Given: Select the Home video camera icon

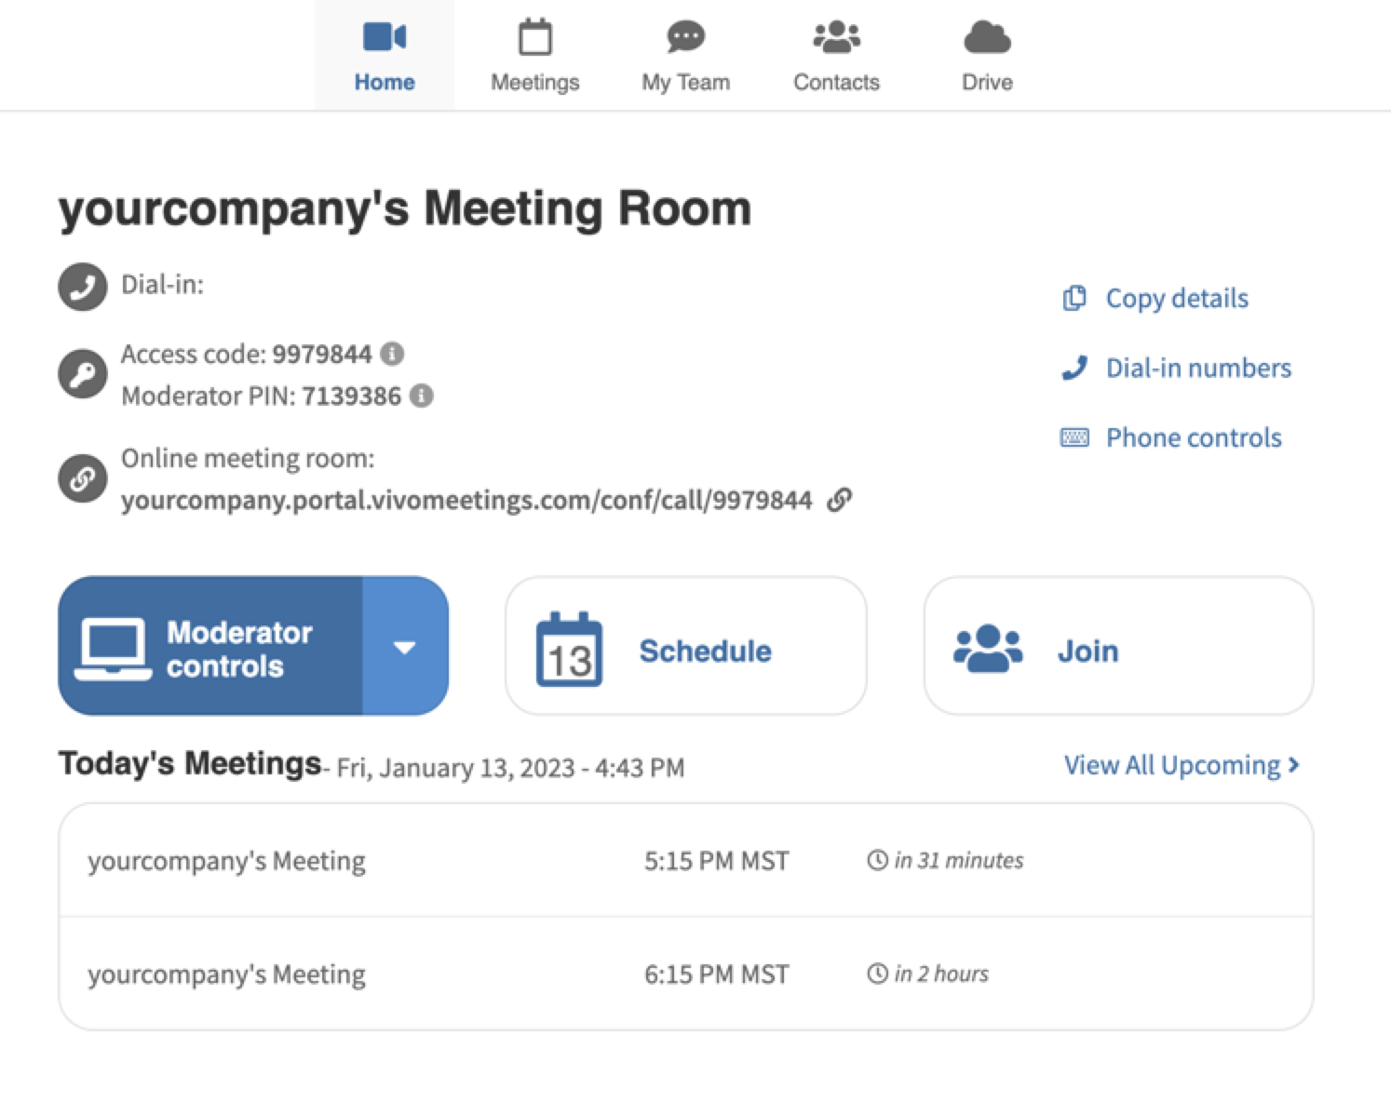Looking at the screenshot, I should tap(385, 36).
